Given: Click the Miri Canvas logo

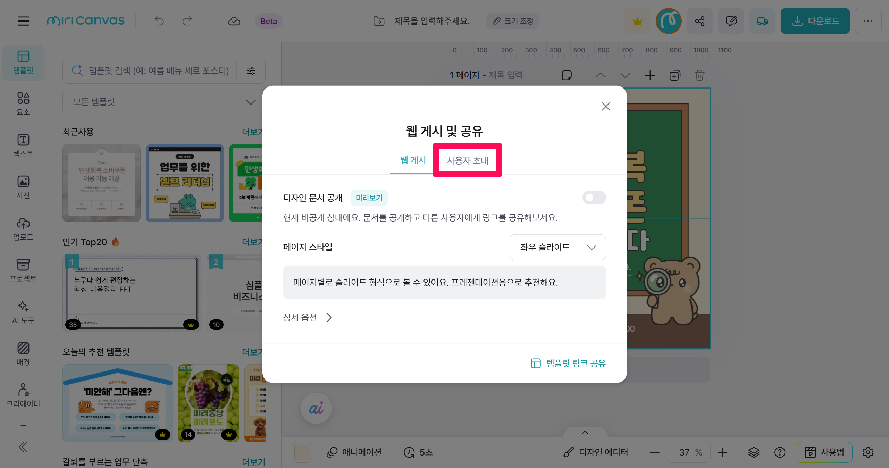Looking at the screenshot, I should 86,21.
